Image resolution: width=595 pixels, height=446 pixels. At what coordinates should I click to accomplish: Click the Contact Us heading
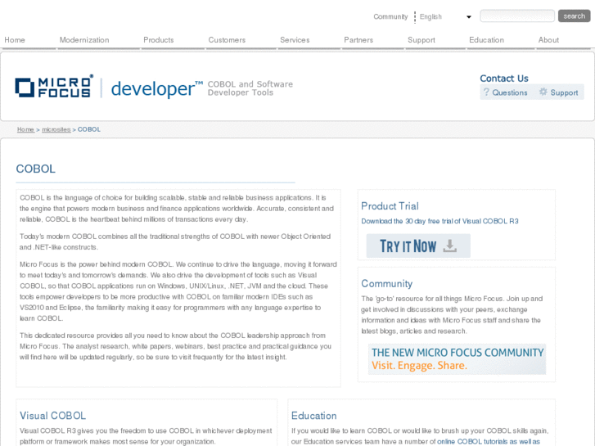[x=504, y=79]
